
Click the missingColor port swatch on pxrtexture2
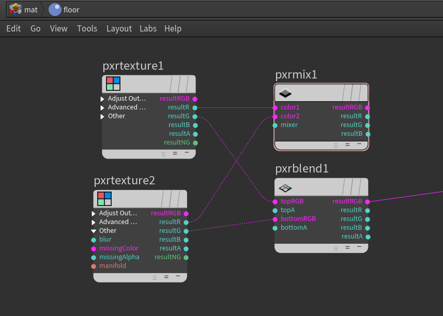point(94,248)
